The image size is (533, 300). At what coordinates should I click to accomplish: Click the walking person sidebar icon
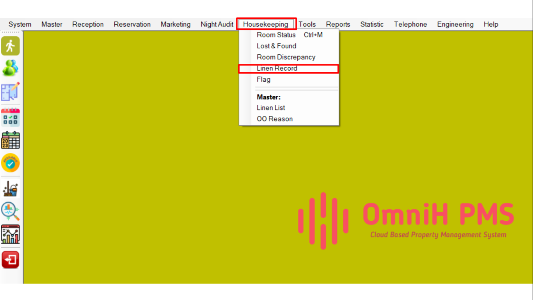point(11,46)
